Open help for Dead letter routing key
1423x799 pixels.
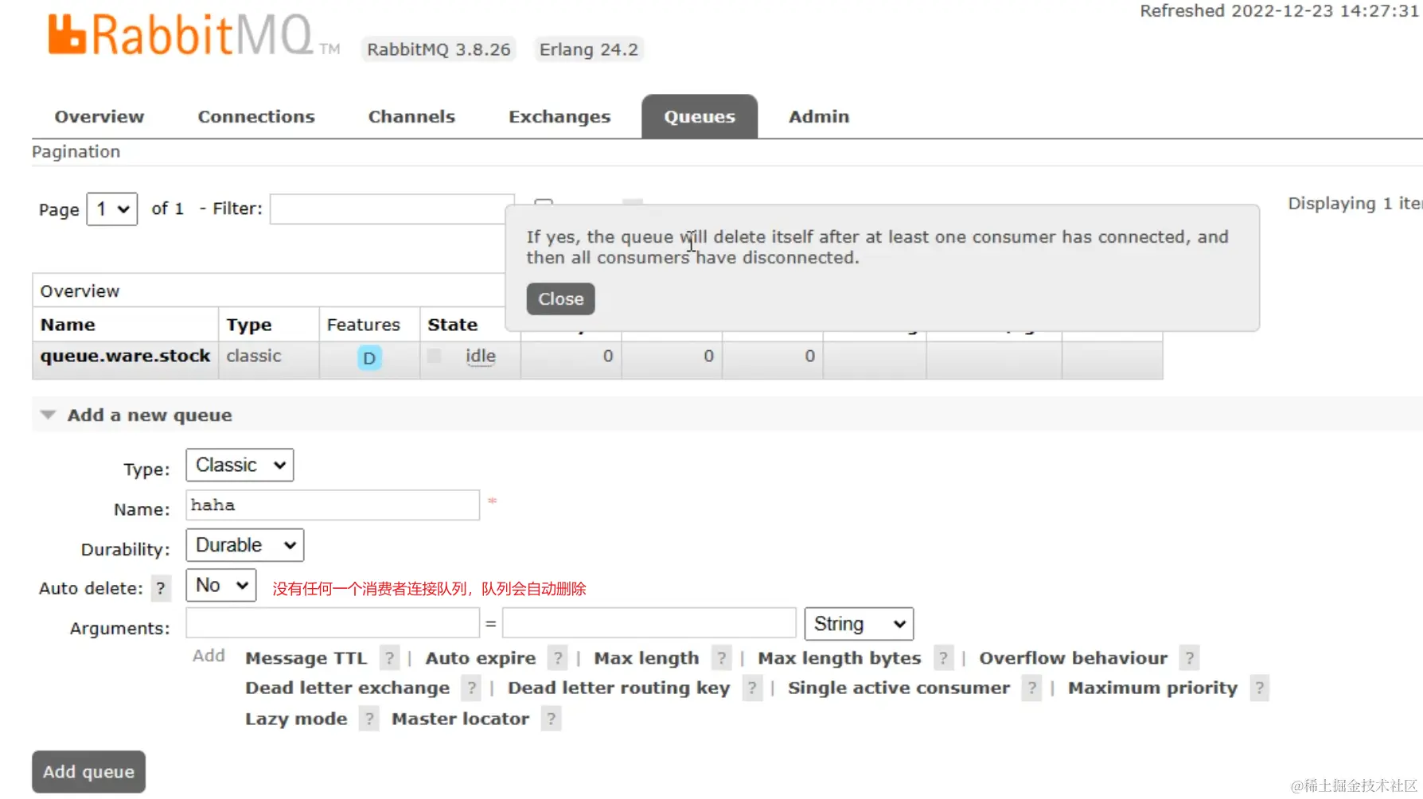click(752, 688)
